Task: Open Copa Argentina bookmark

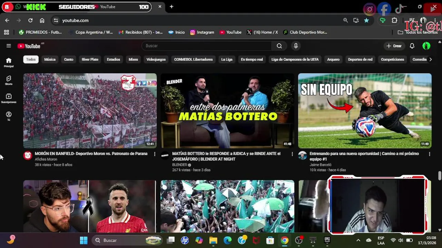Action: 91,32
